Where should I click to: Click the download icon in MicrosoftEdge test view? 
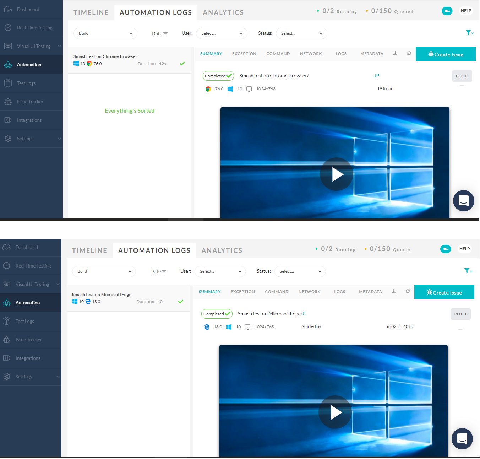coord(394,291)
